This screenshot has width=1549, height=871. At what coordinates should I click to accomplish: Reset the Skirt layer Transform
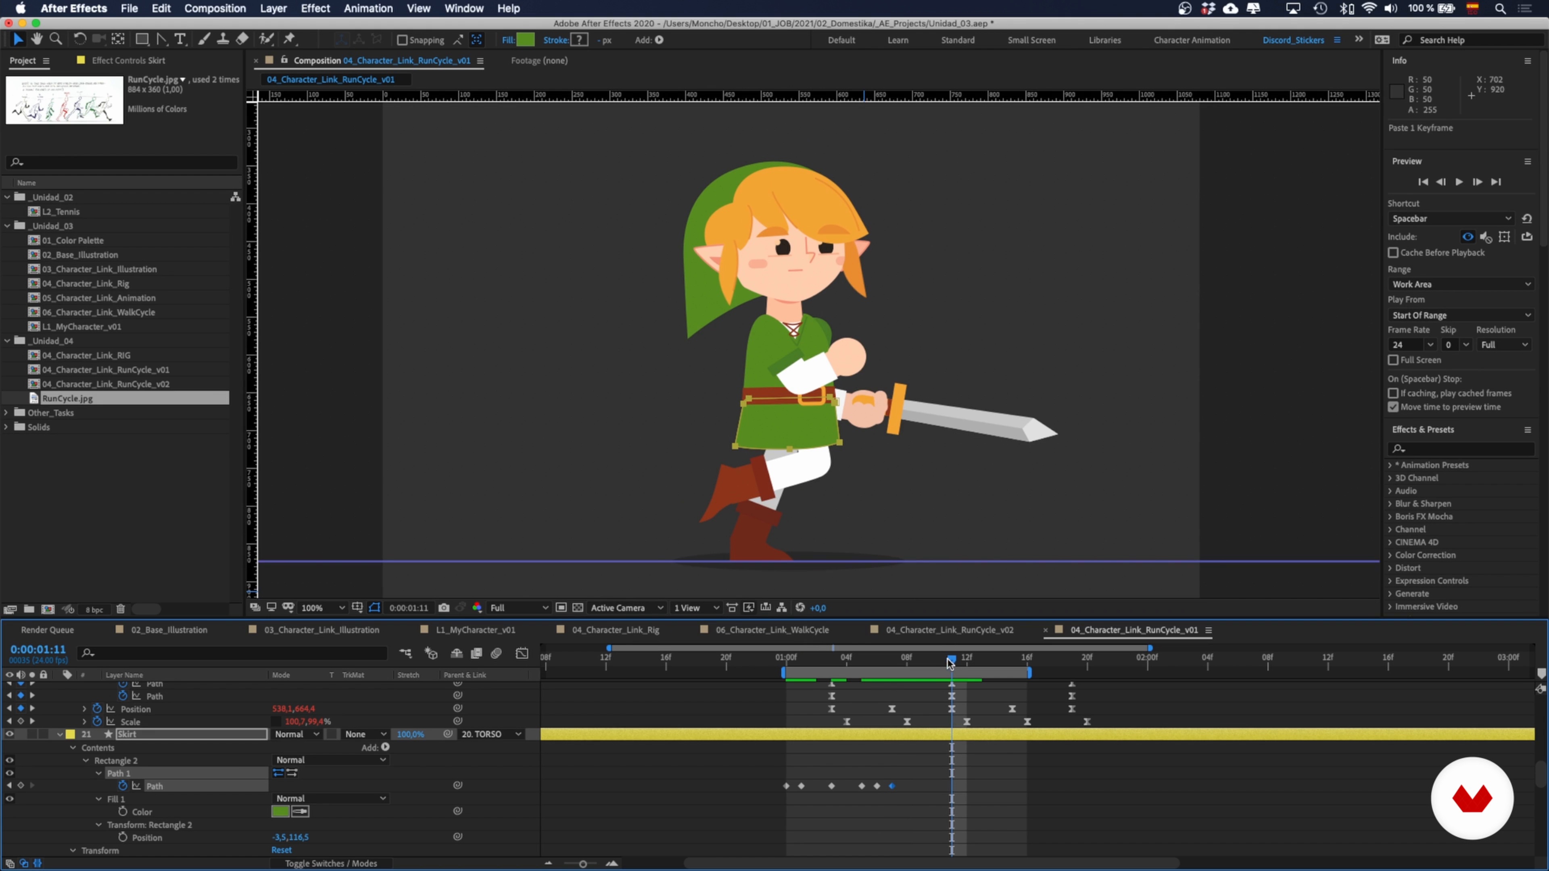tap(282, 850)
